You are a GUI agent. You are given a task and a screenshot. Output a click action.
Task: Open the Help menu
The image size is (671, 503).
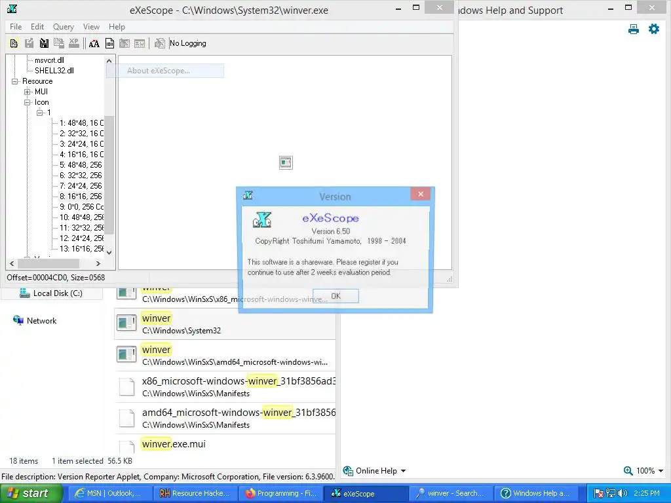pos(117,26)
